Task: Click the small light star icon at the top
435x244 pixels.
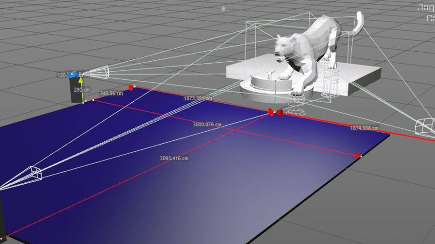Action: pos(223,8)
